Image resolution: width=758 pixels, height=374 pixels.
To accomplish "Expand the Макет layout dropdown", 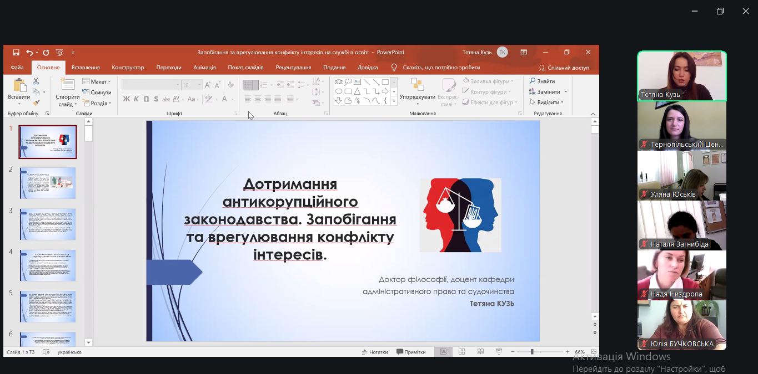I will (97, 82).
